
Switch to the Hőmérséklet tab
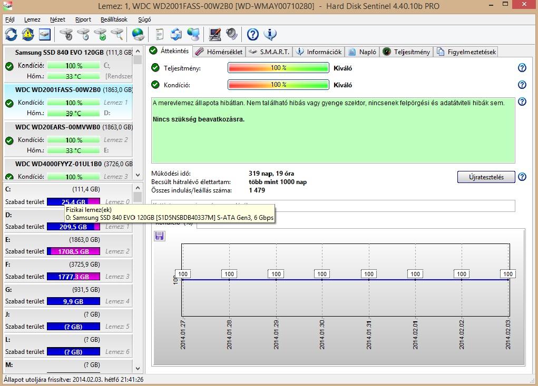pyautogui.click(x=219, y=52)
